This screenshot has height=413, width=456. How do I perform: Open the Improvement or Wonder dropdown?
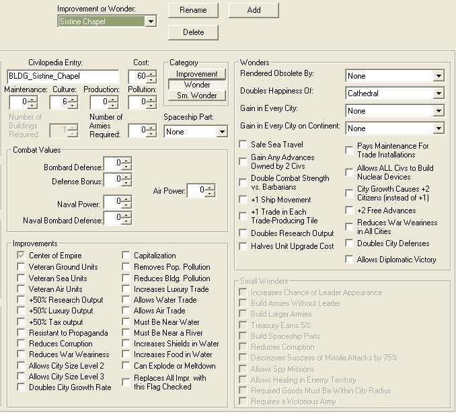point(151,22)
